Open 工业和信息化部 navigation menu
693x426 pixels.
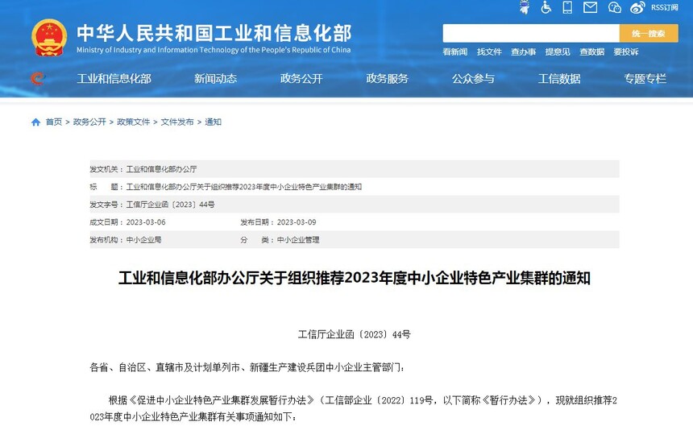(114, 79)
